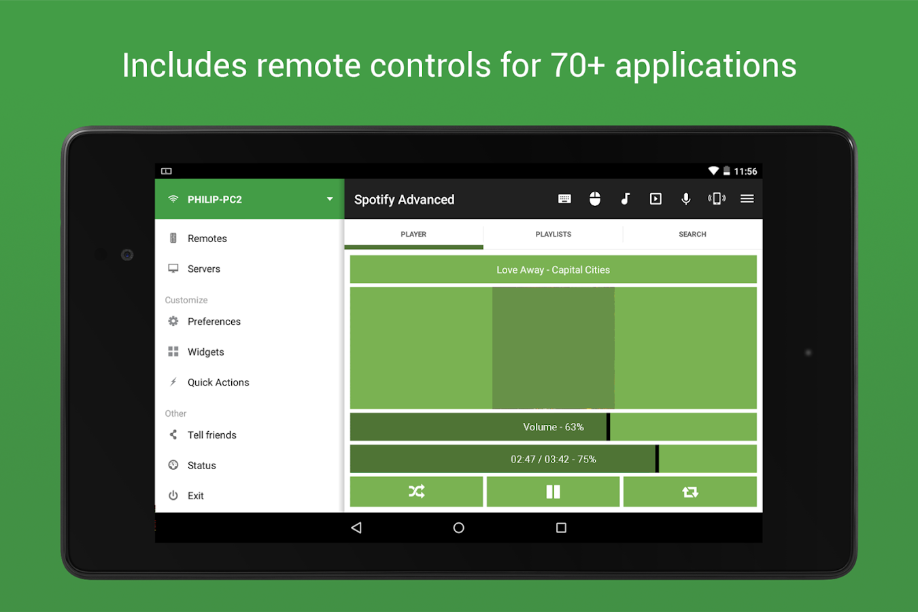Collapse the sidebar with the back navigation arrow
Screen dimensions: 918x612
[x=356, y=527]
